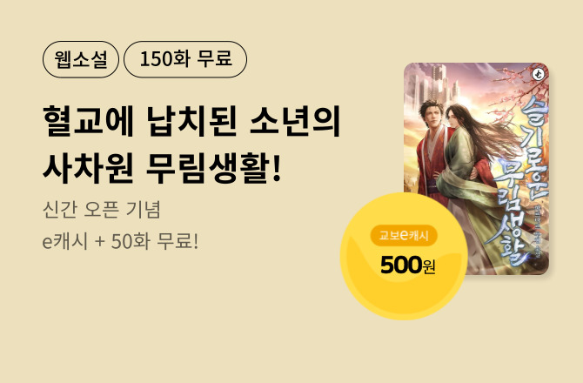Click the yellow coin graphic
Viewport: 583px width, 383px height.
(x=404, y=256)
